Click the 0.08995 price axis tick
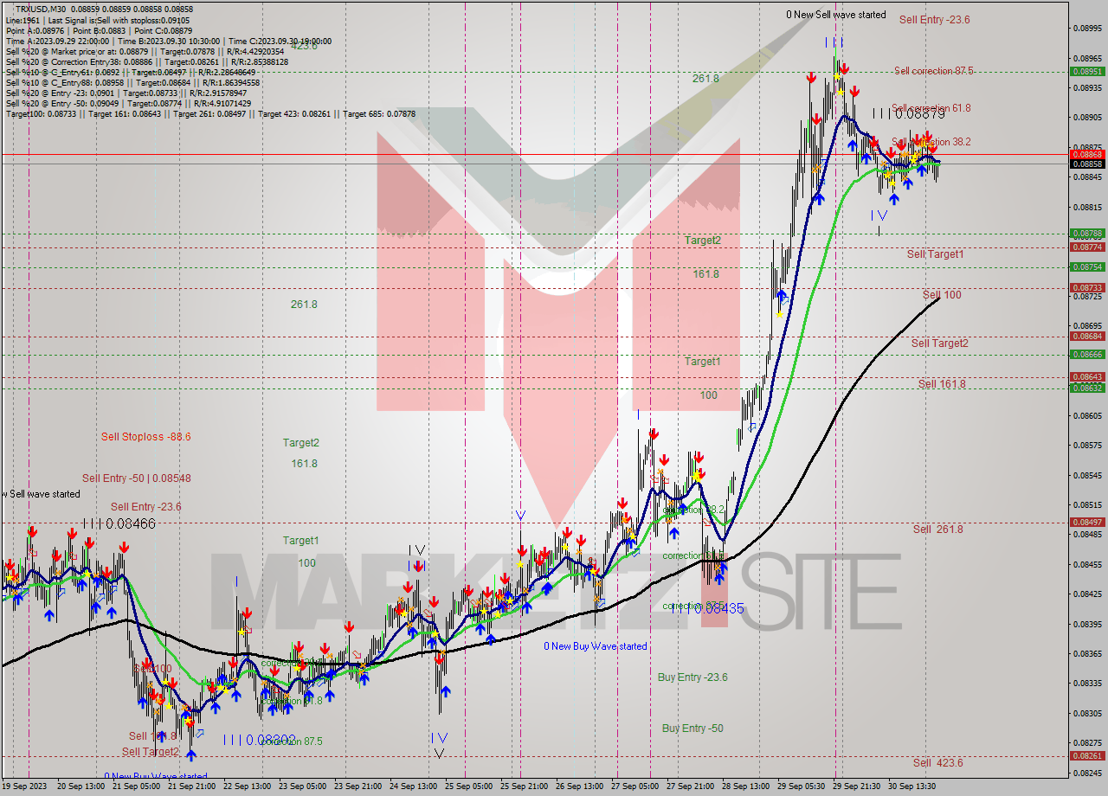1108x796 pixels. 1087,29
